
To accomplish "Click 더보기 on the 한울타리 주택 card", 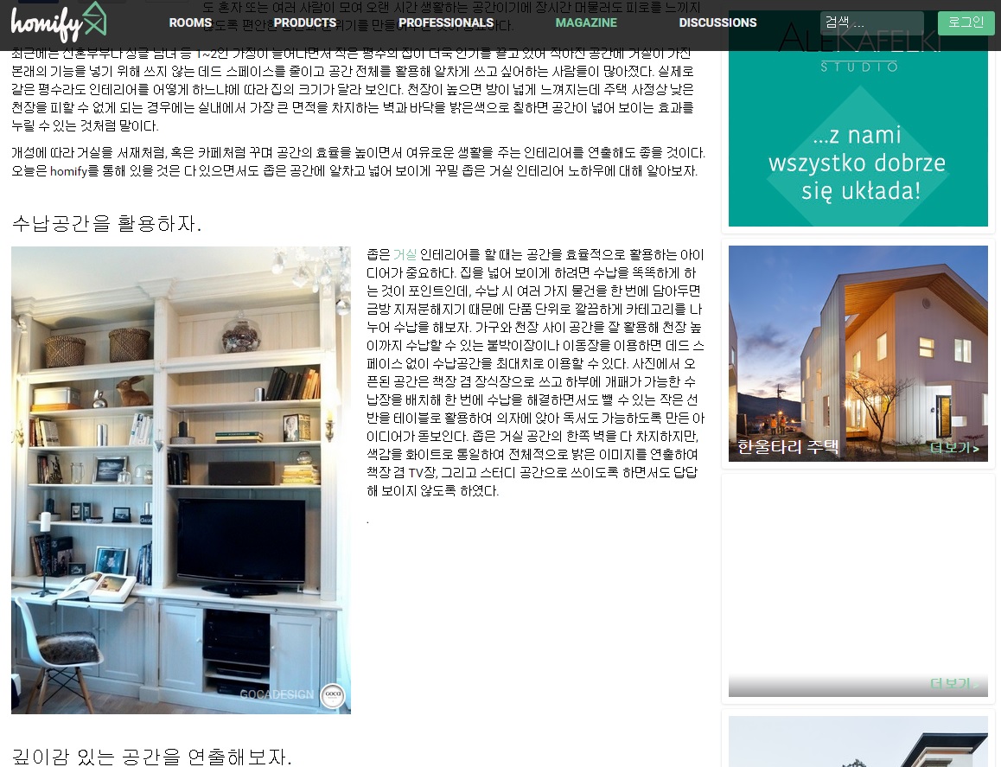I will (954, 448).
